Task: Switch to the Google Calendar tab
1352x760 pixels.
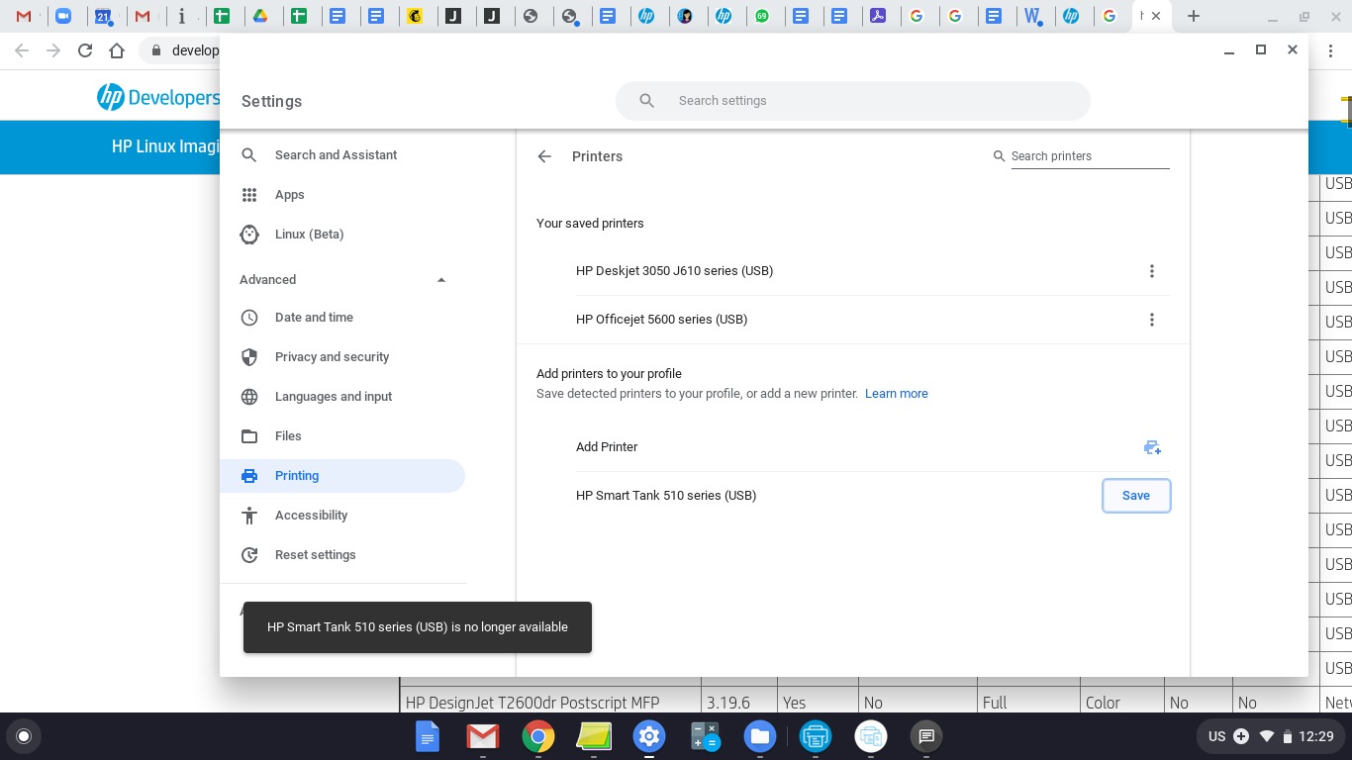Action: coord(103,16)
